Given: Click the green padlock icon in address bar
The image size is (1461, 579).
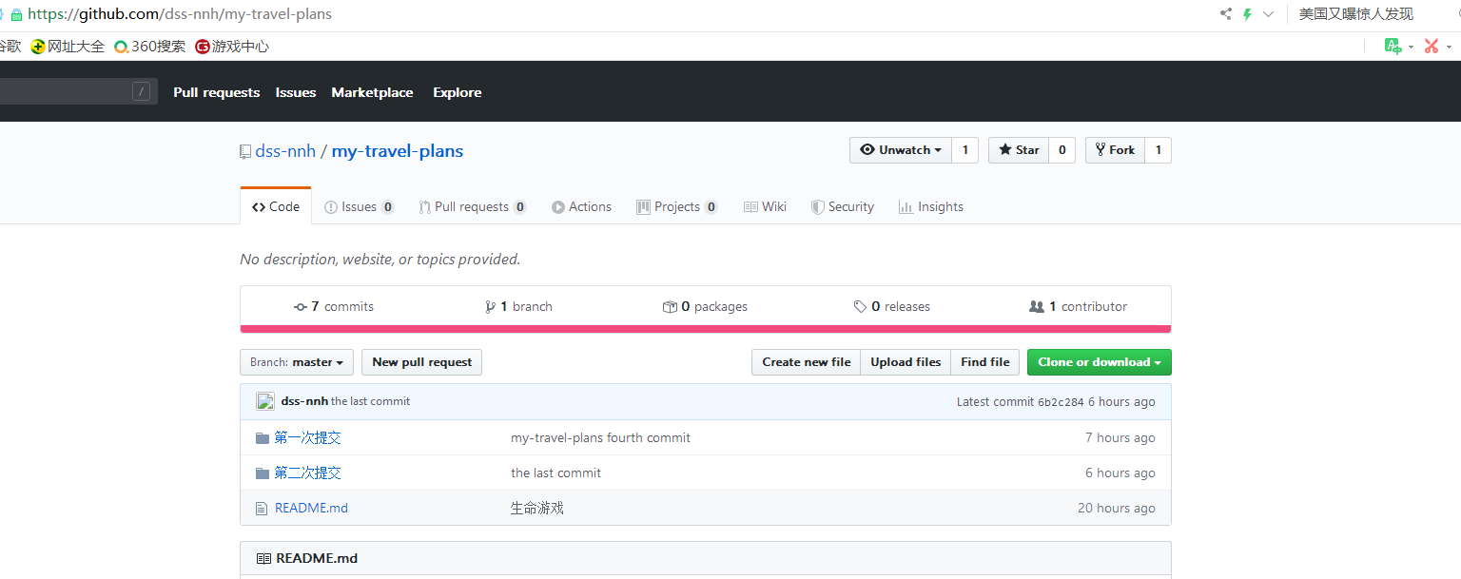Looking at the screenshot, I should pos(16,15).
